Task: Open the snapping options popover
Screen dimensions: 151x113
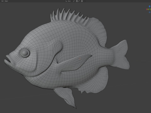Action: tap(79, 1)
